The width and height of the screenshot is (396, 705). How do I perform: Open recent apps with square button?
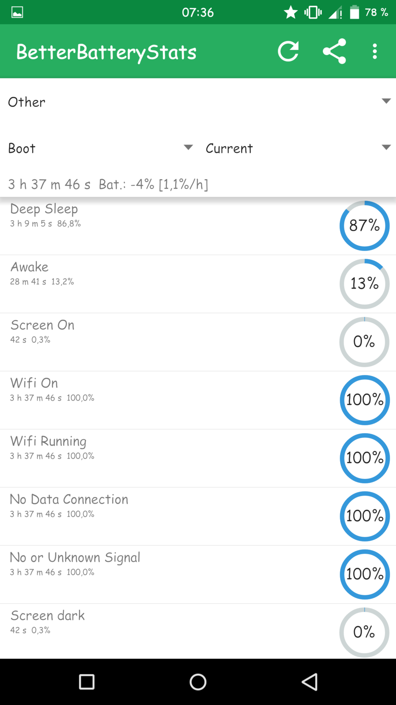[x=87, y=682]
